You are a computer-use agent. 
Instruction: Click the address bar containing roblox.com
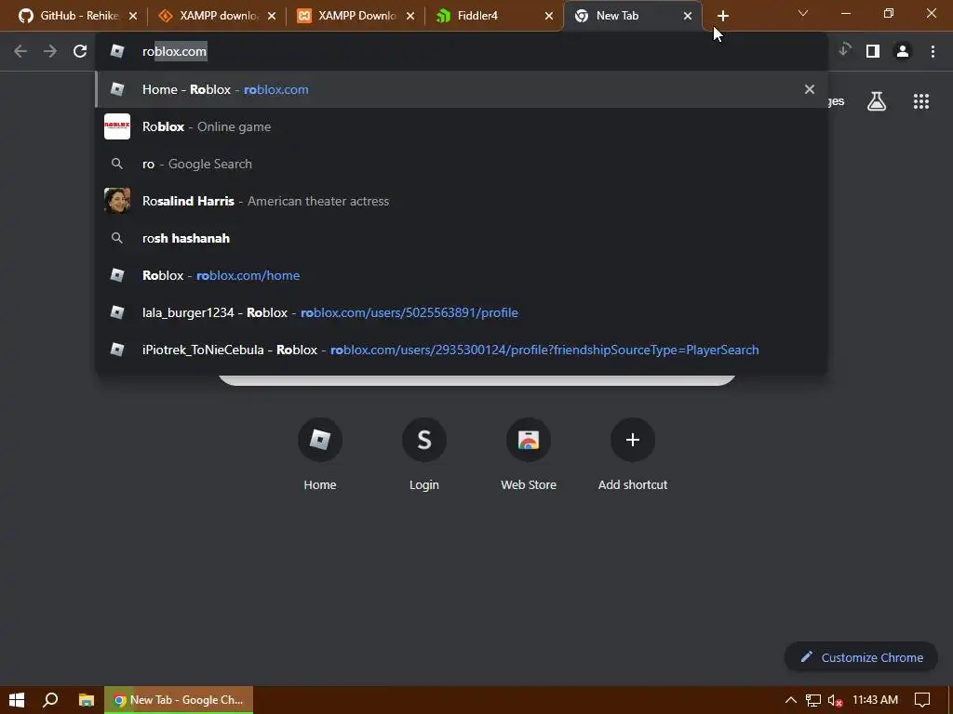(x=462, y=52)
